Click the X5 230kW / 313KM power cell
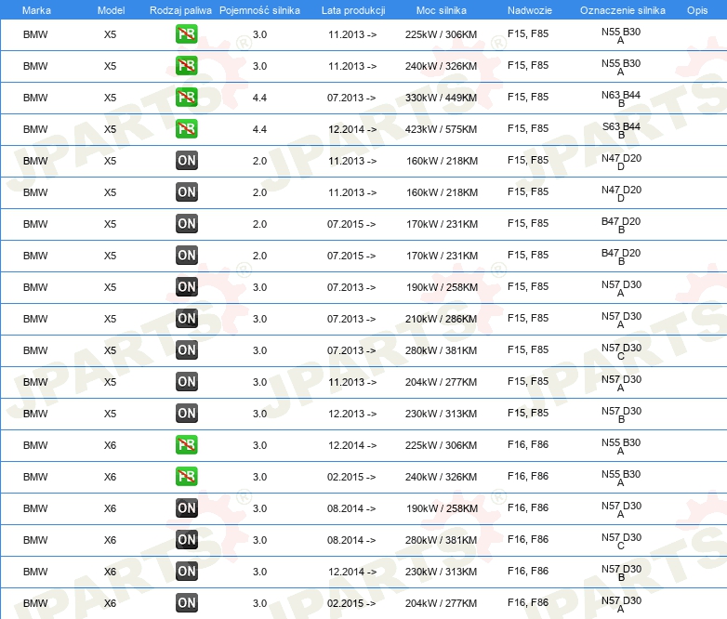The width and height of the screenshot is (727, 619). click(x=441, y=414)
